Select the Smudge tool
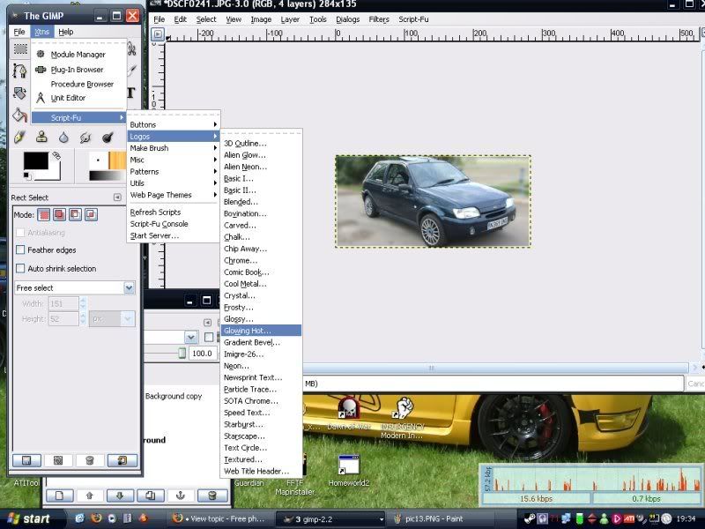The height and width of the screenshot is (529, 705). click(85, 138)
